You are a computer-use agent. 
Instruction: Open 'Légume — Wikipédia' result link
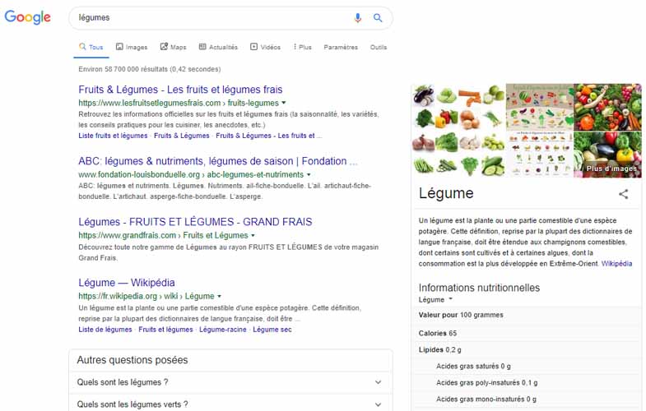coord(127,283)
